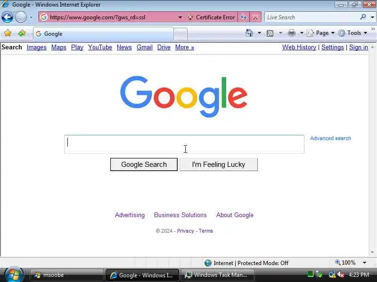This screenshot has width=377, height=282.
Task: Select the Google browser tab
Action: [x=103, y=34]
